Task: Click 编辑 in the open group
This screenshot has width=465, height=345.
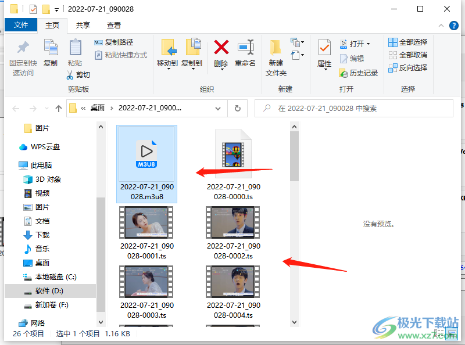Action: click(352, 59)
